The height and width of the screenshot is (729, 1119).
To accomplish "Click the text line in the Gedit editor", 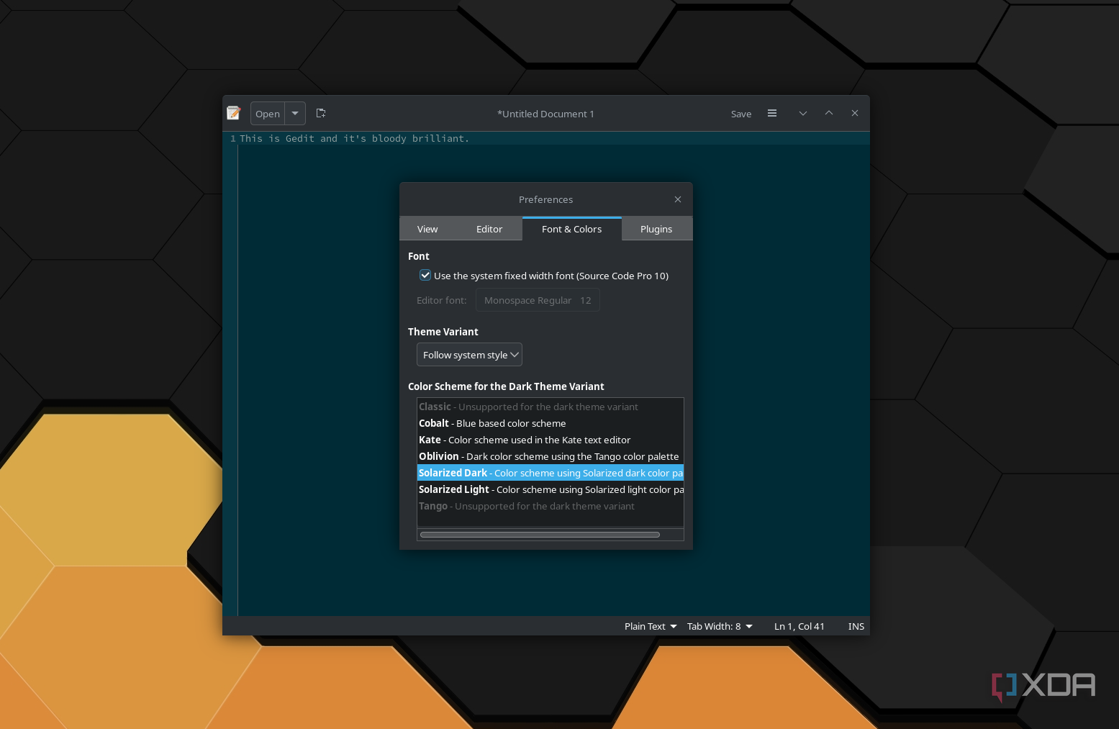I will (354, 138).
